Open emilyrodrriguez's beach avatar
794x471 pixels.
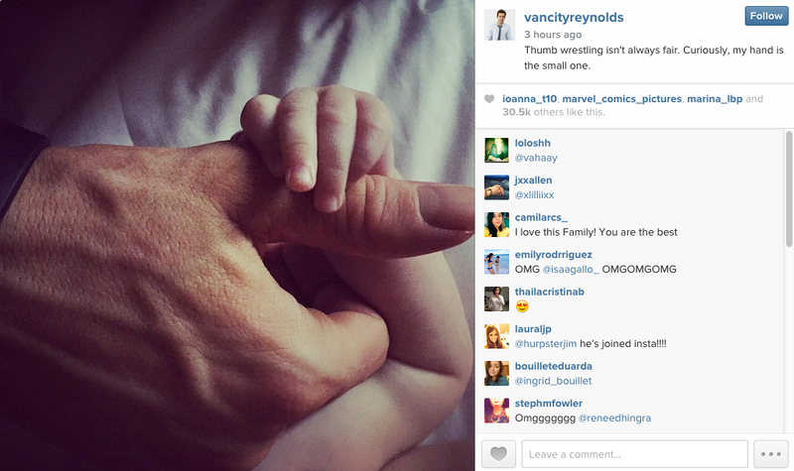[496, 262]
